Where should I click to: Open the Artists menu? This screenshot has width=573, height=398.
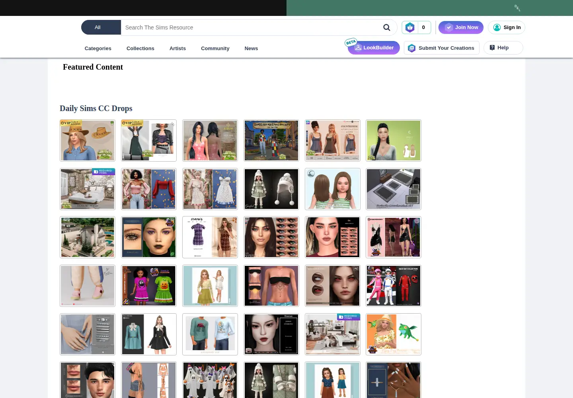(177, 49)
